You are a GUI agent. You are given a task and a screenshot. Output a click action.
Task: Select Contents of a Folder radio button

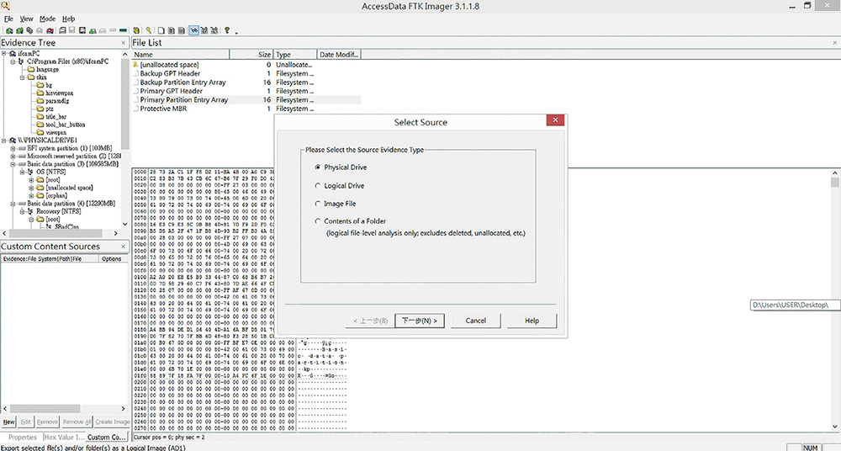pyautogui.click(x=318, y=220)
